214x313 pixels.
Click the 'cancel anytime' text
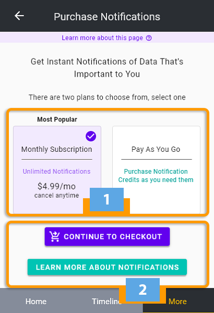(x=56, y=196)
